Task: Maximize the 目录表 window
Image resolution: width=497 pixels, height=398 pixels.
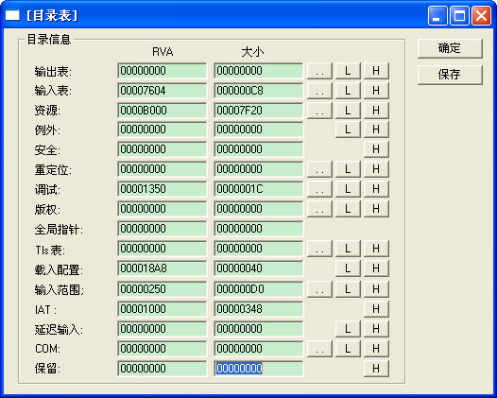Action: pos(459,15)
